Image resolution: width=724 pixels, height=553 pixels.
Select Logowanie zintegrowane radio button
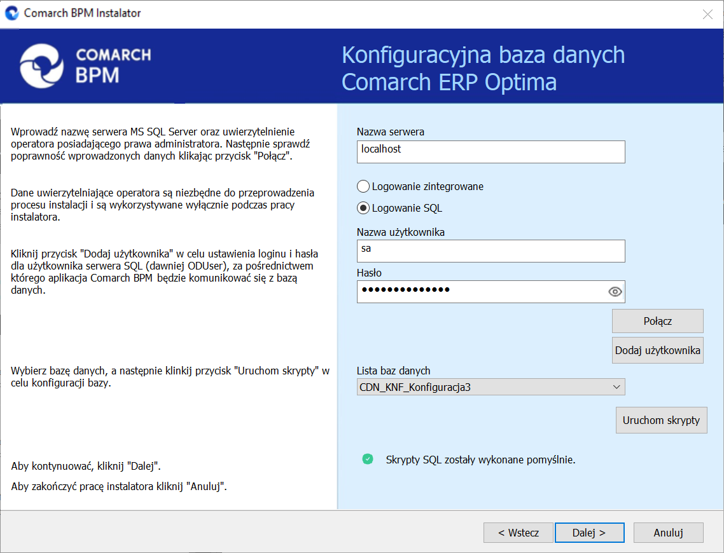pos(363,186)
